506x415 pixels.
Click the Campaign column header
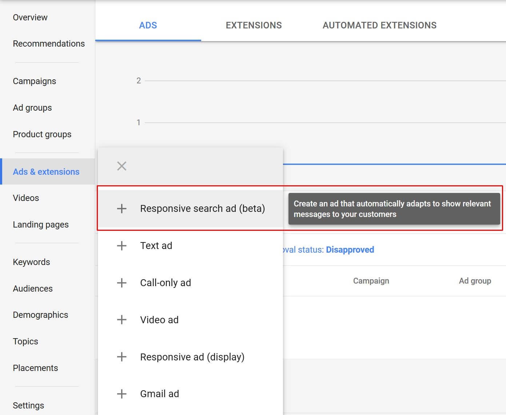pyautogui.click(x=371, y=281)
